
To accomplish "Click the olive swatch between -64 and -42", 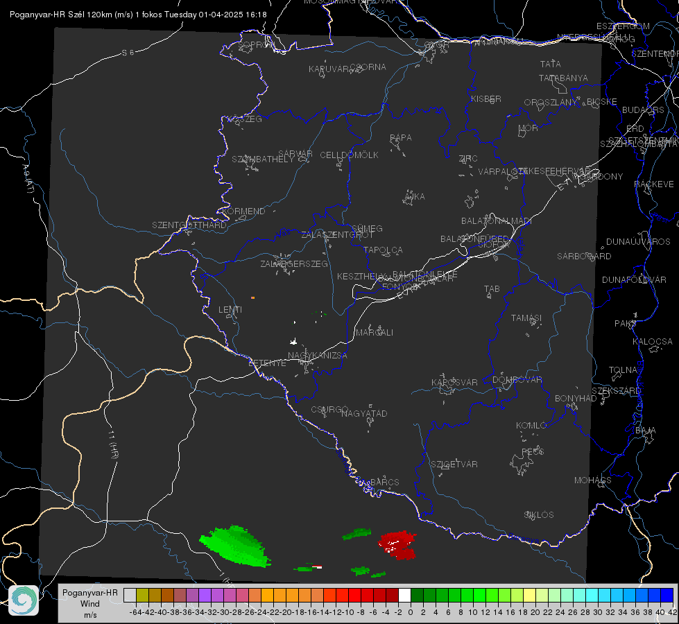I will [142, 595].
